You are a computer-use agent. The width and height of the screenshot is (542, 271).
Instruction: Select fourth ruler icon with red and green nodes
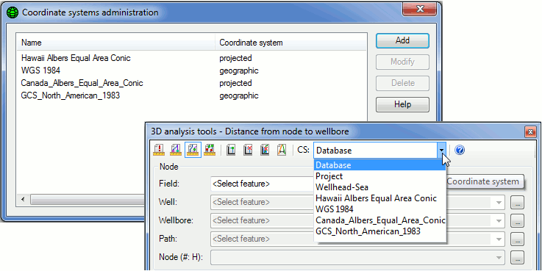pyautogui.click(x=210, y=150)
